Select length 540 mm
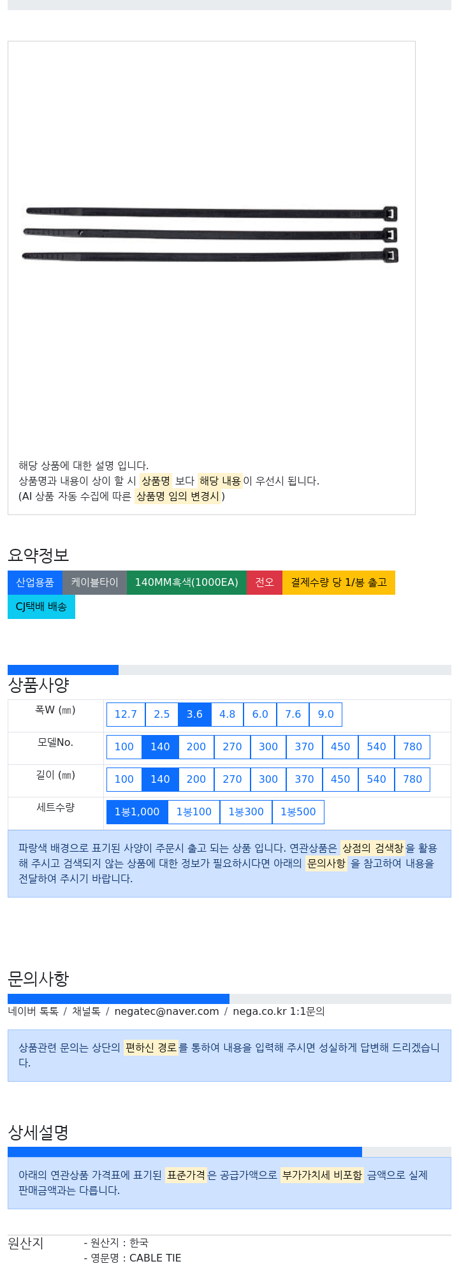 click(376, 780)
